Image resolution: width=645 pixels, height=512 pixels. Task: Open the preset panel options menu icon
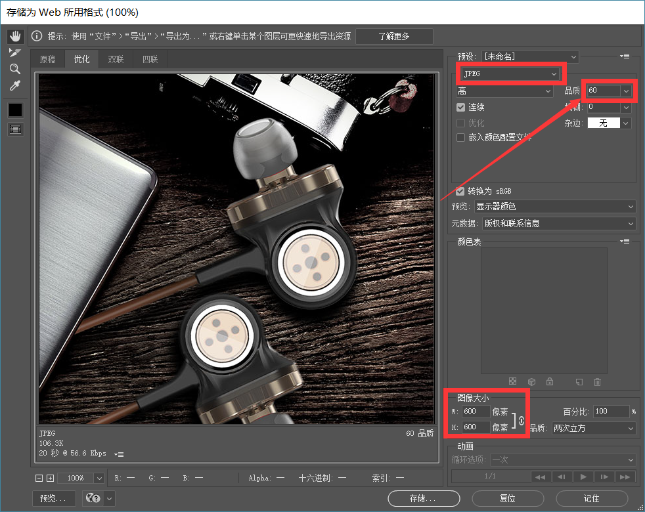[625, 56]
